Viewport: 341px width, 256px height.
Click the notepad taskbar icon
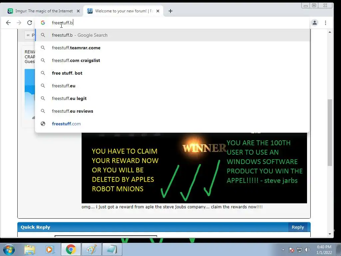coord(112,249)
